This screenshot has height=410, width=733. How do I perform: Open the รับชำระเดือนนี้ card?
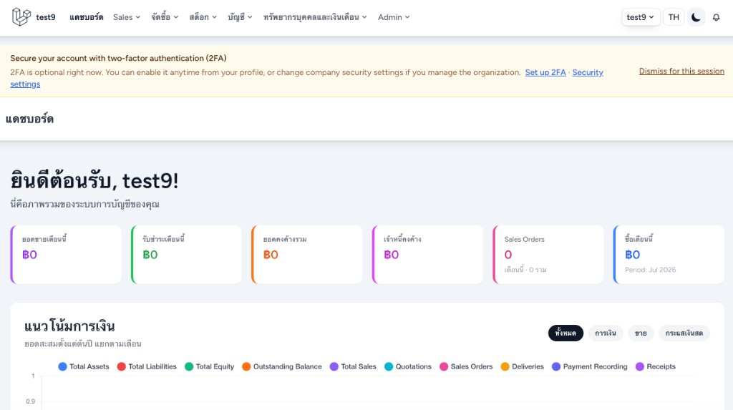coord(187,254)
